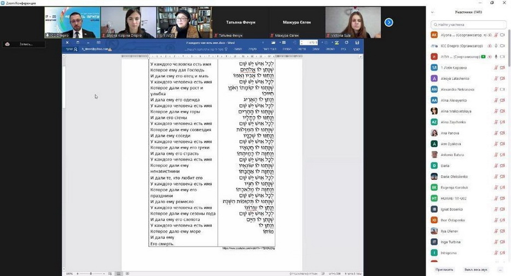Screen dimensions: 511x276
Task: Toggle camera for Alexandra Nekrasova
Action: point(502,90)
